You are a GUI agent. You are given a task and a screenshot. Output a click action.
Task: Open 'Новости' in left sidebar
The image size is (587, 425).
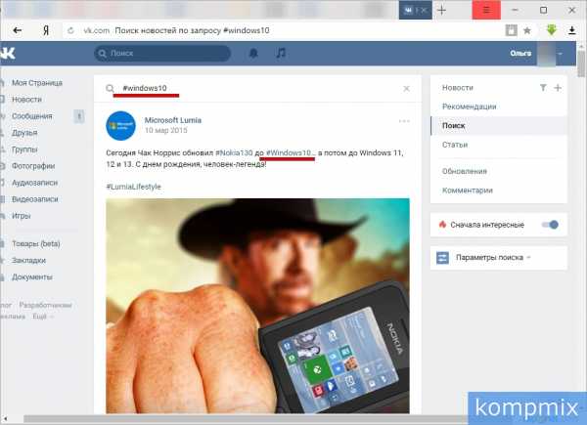point(26,100)
